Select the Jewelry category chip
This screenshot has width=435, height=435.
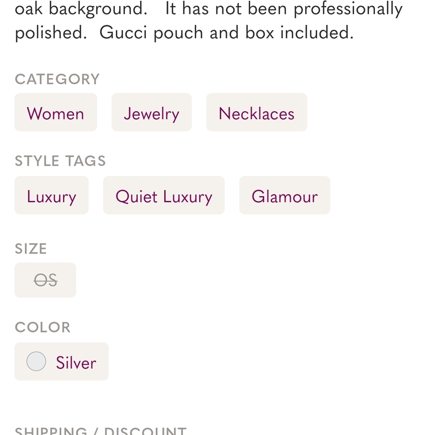click(151, 112)
